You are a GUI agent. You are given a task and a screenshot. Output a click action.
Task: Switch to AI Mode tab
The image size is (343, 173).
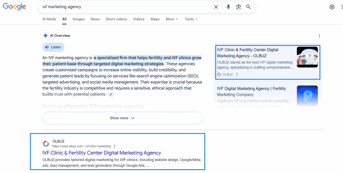tap(49, 19)
